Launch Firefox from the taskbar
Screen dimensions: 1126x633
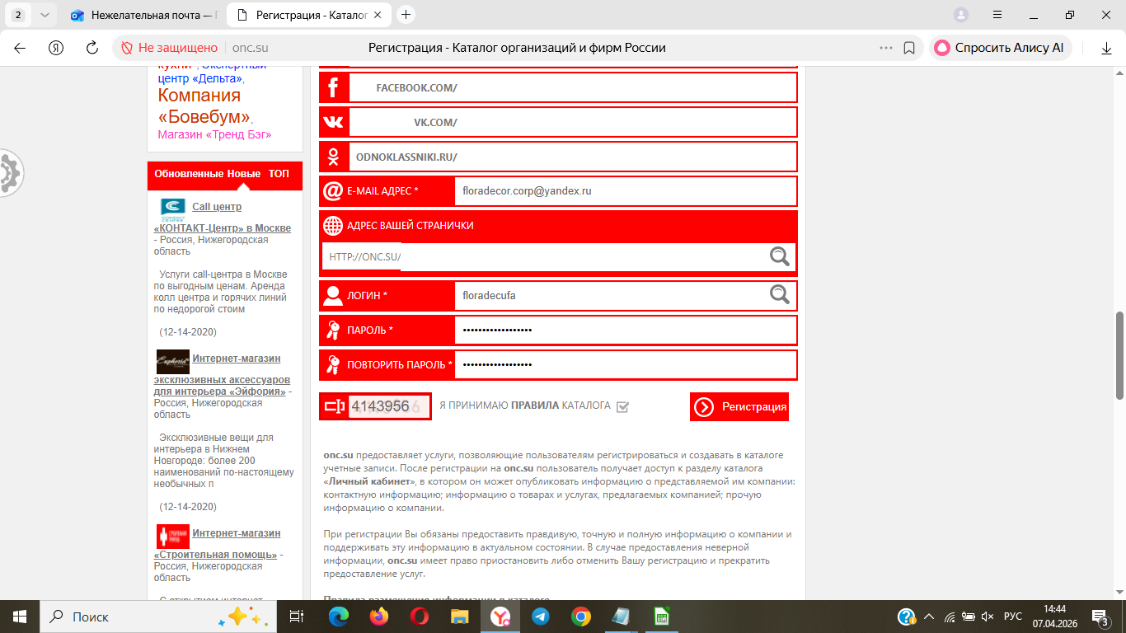pyautogui.click(x=379, y=617)
